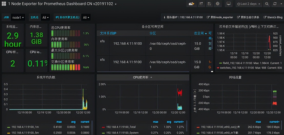
Task: Click the partition table vertical scrollbar
Action: pyautogui.click(x=212, y=43)
